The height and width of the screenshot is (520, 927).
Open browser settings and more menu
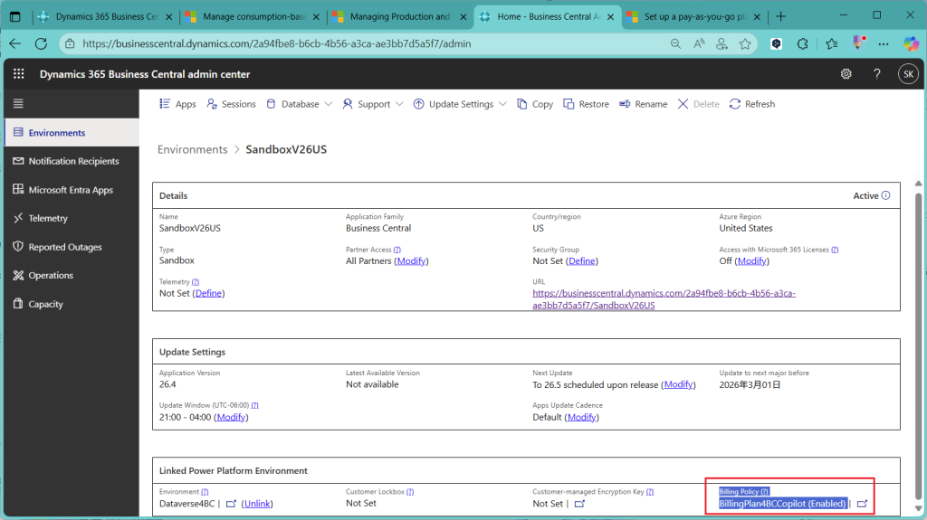pyautogui.click(x=884, y=43)
